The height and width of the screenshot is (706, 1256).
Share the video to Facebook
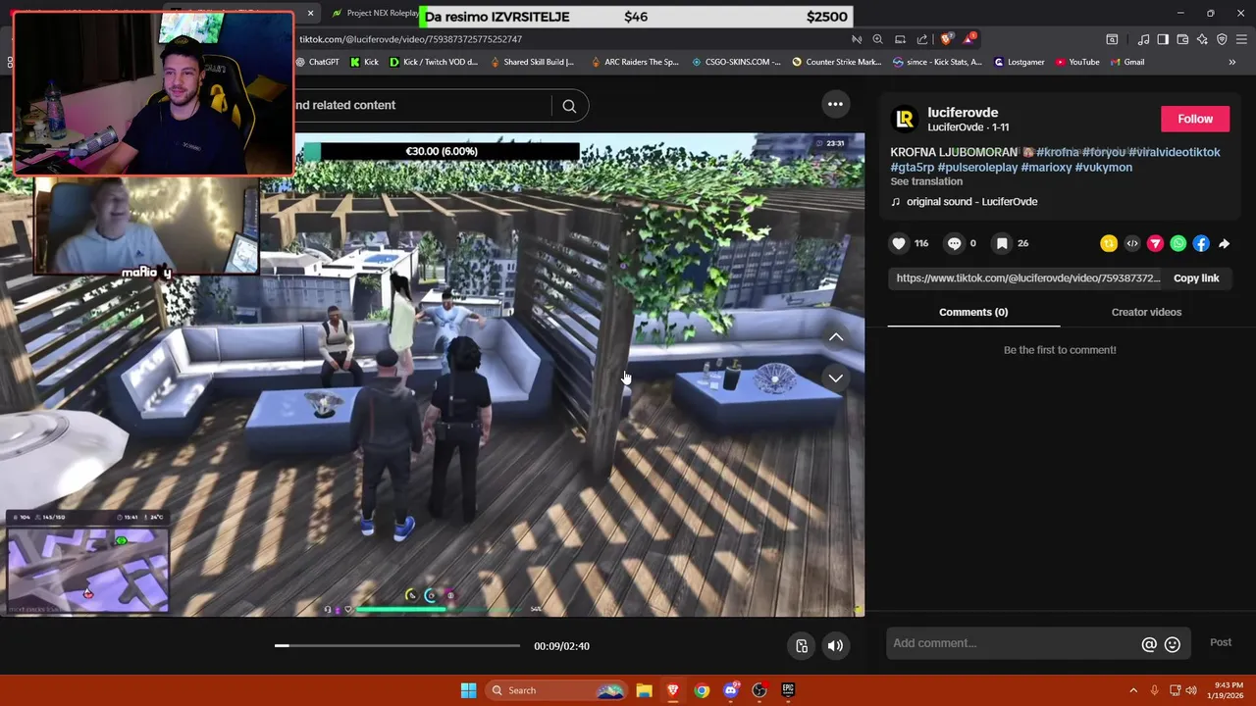point(1201,243)
